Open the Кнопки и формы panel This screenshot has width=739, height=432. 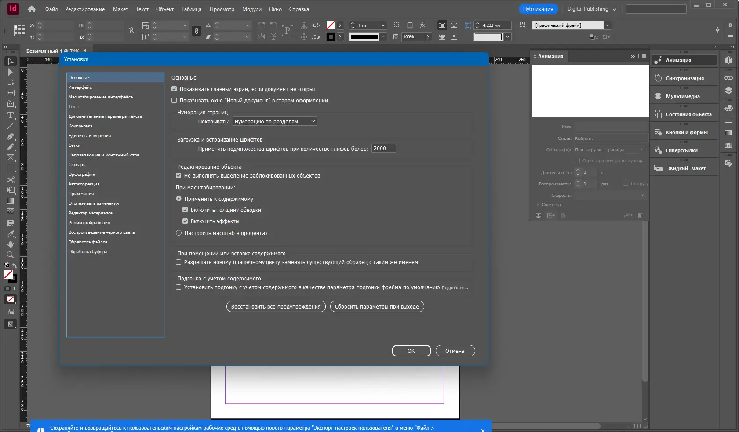click(684, 132)
